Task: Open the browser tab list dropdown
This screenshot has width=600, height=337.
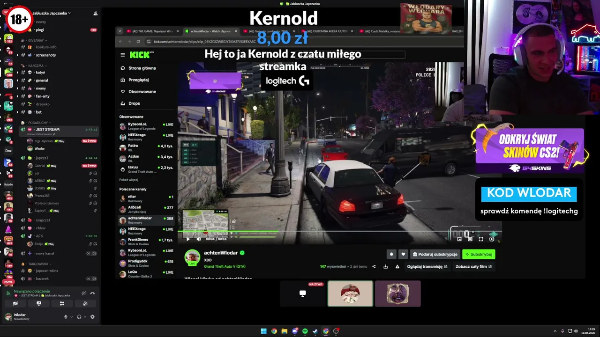Action: coord(120,31)
